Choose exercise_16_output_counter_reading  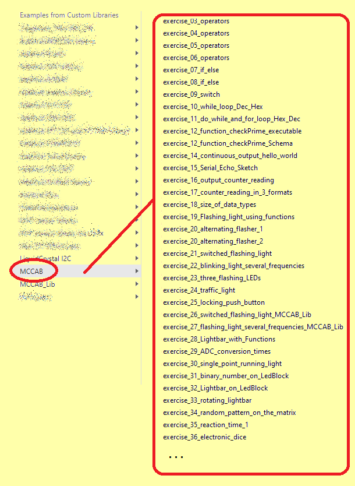click(218, 180)
